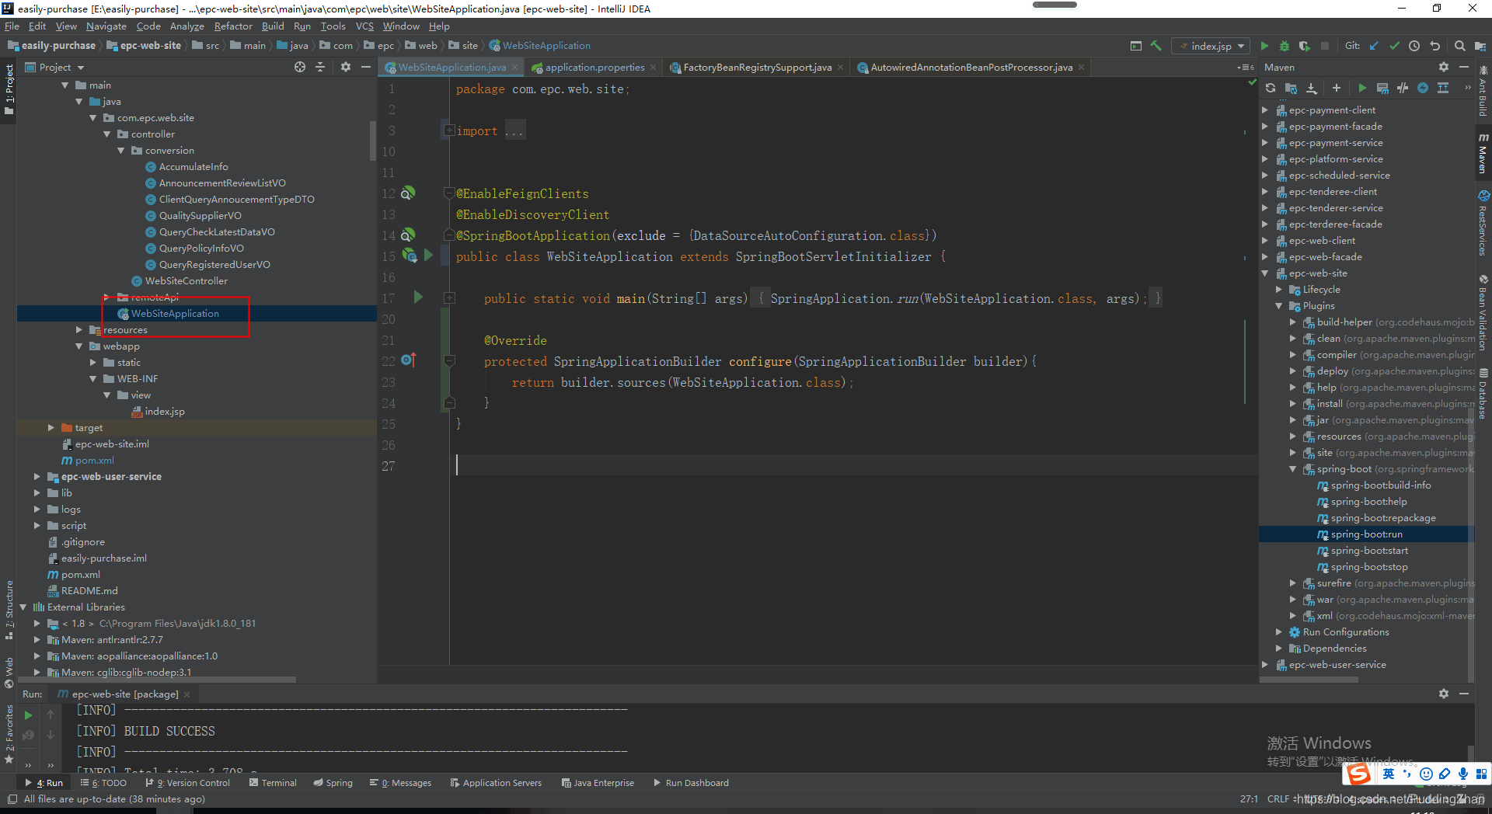Expand Run Configurations in Maven
1492x814 pixels.
pos(1279,632)
